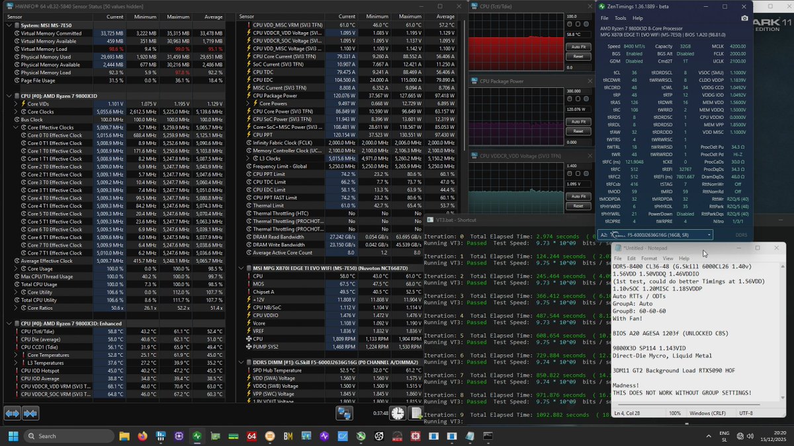Expand the Core Clocks row
This screenshot has width=794, height=446.
click(16, 112)
